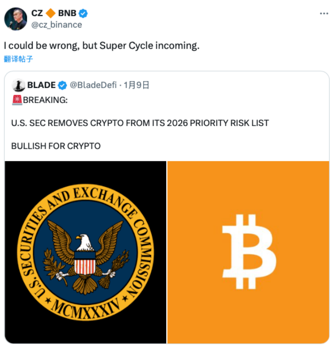Click CZ's profile avatar photo
Viewport: 336px width, 355px height.
[x=16, y=19]
